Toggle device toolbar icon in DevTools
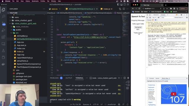The height and width of the screenshot is (106, 189). [x=150, y=15]
